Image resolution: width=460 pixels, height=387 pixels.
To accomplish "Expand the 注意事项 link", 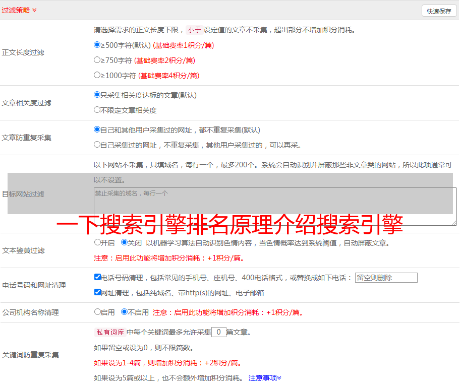I will (264, 378).
